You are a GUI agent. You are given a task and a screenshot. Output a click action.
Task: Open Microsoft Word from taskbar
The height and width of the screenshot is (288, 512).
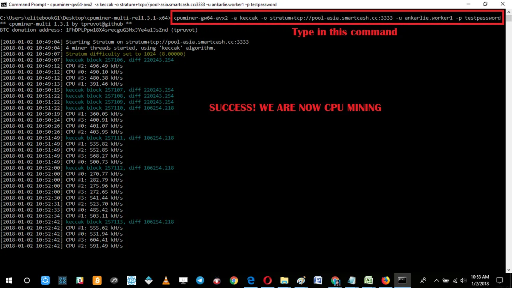coord(318,280)
